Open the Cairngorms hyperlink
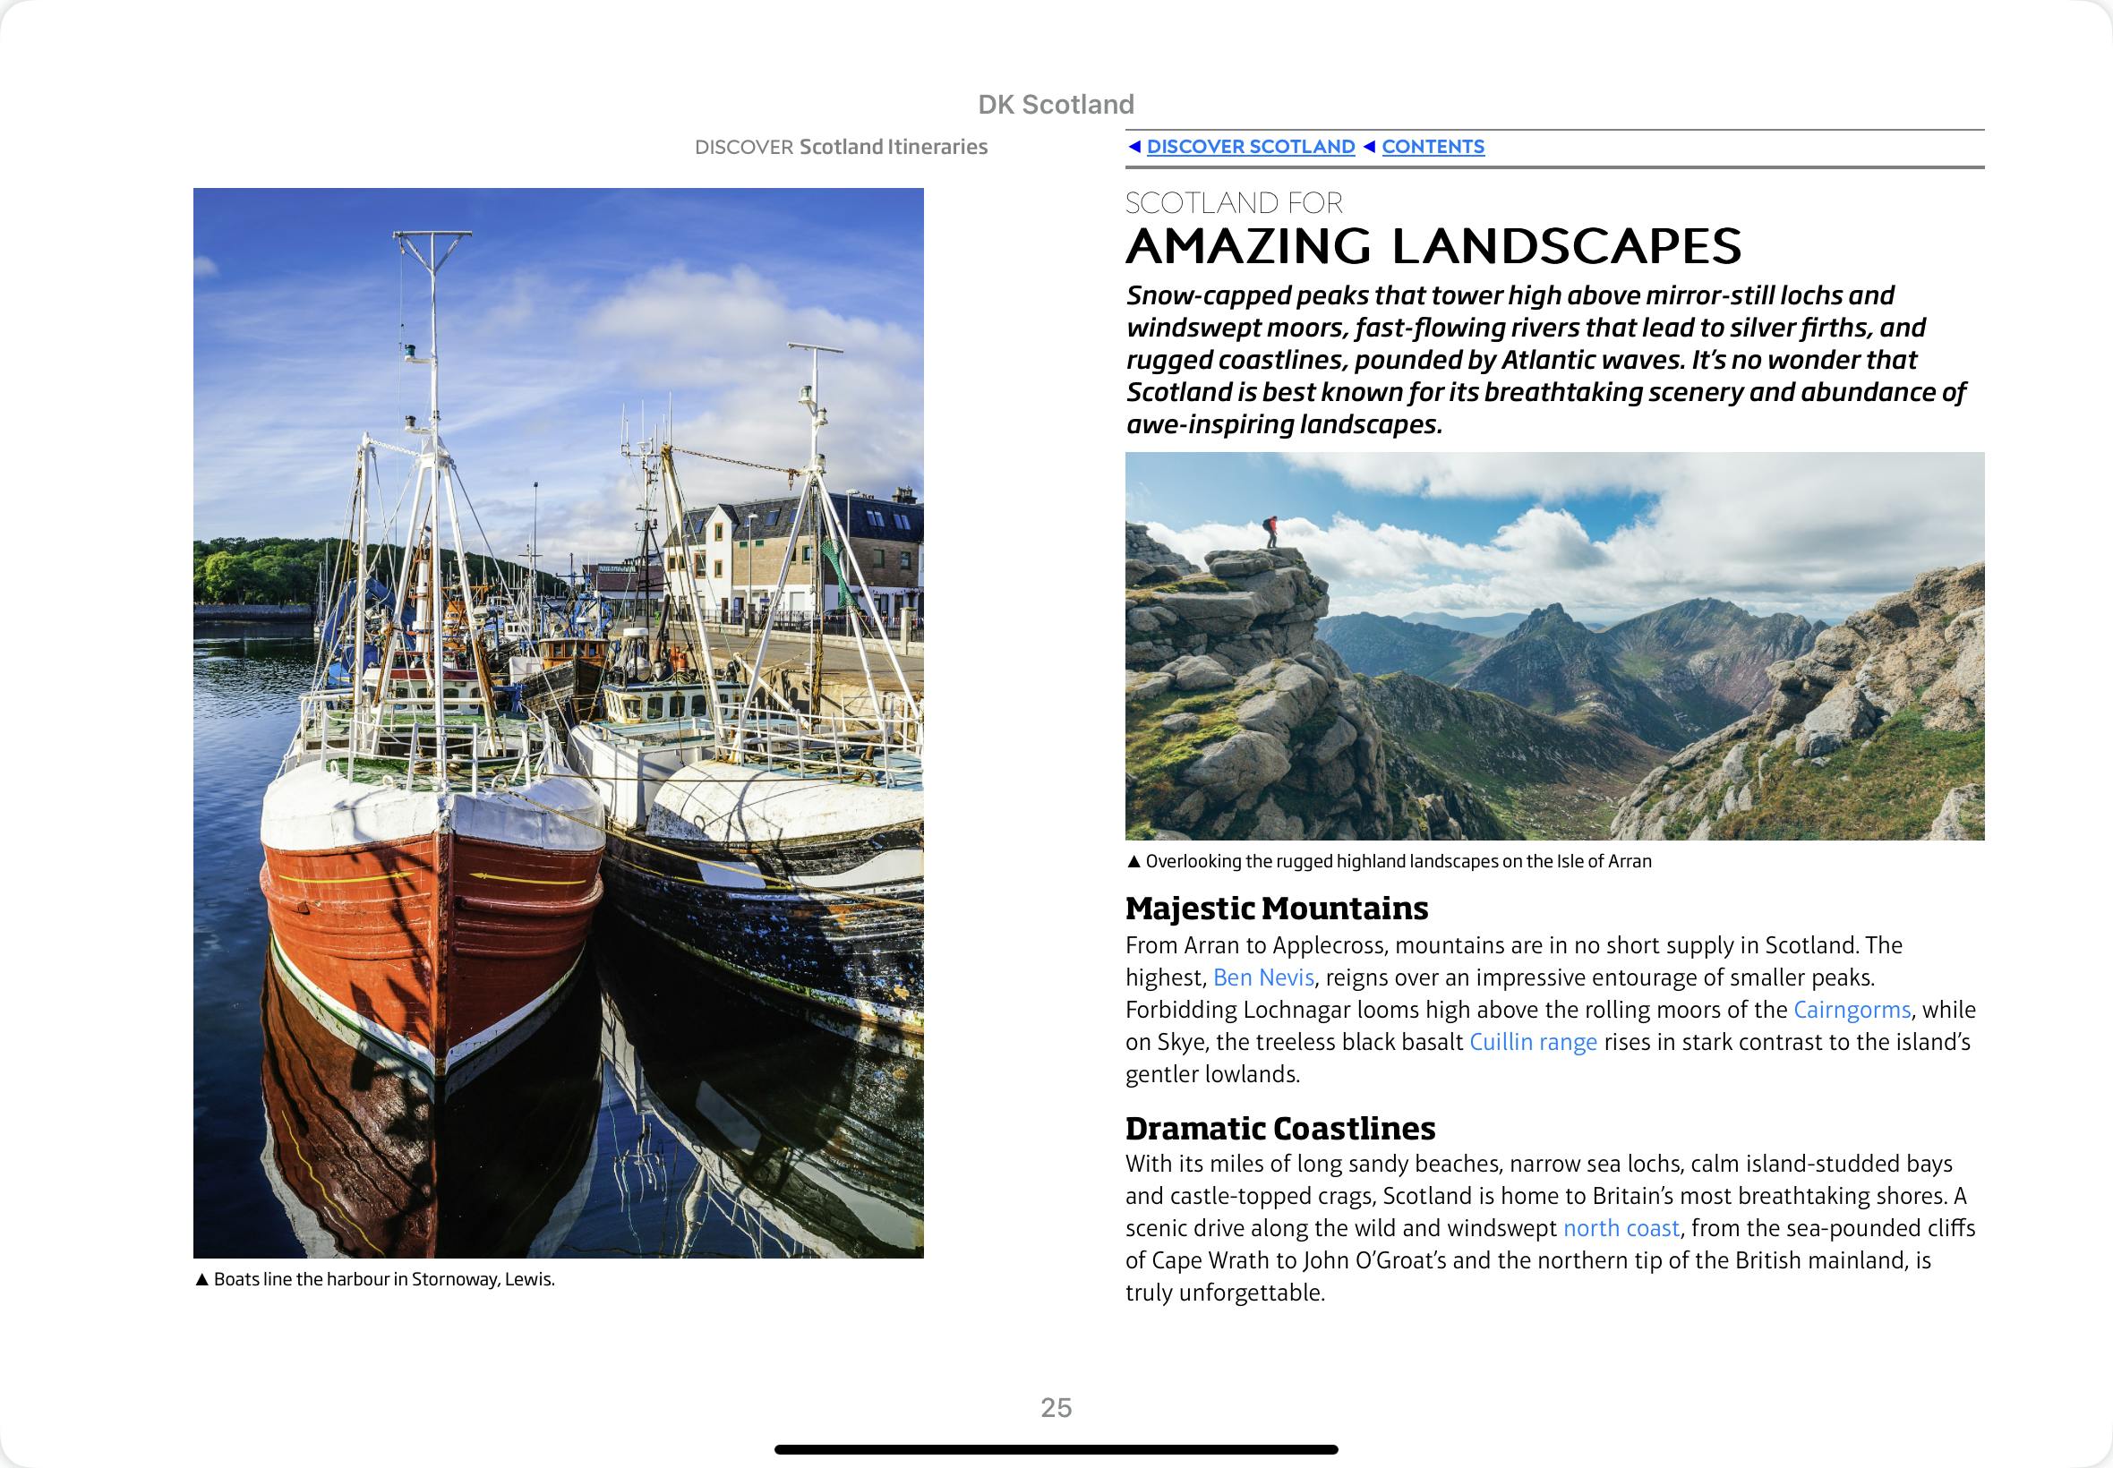Screen dimensions: 2113x1468 point(1851,1009)
